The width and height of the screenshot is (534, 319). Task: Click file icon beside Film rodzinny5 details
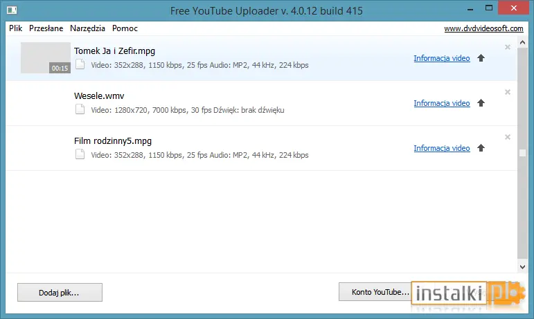[80, 154]
